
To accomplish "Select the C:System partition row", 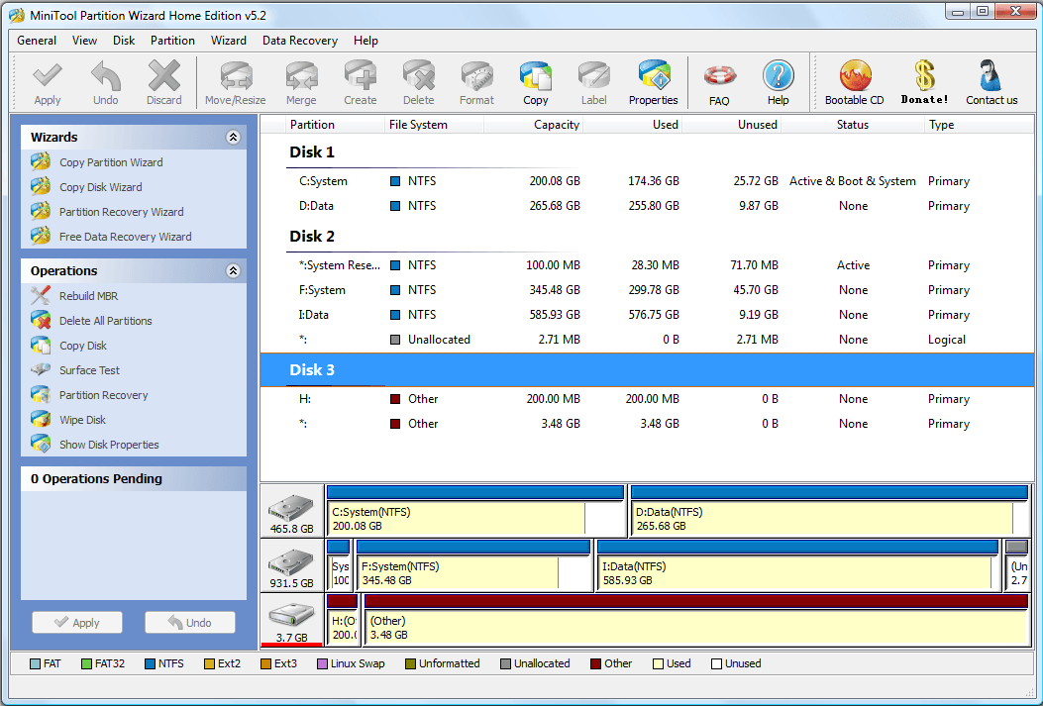I will (x=647, y=181).
